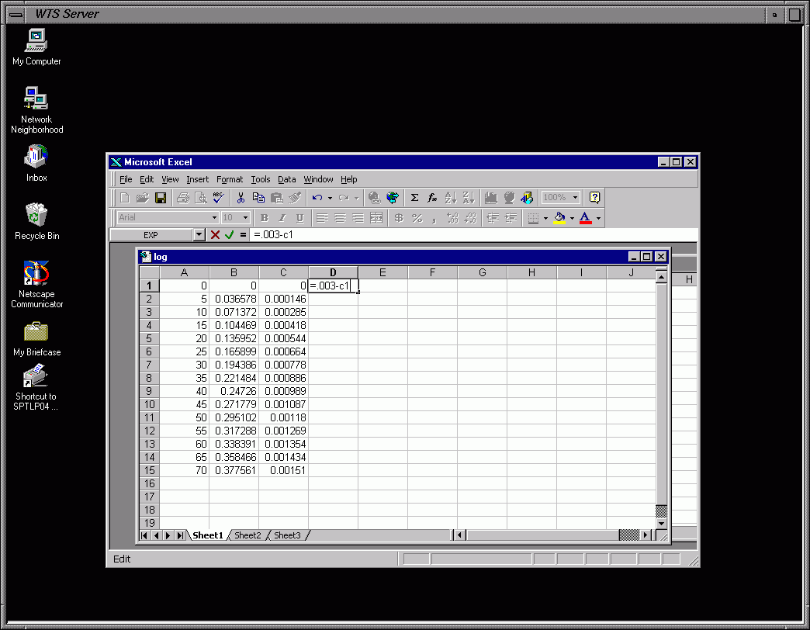Cancel the formula entry with red X
Screen dimensions: 810x630
pos(215,234)
